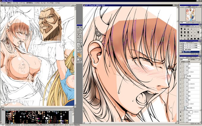Open the Brushes panel flyout menu arrow
The width and height of the screenshot is (202, 126).
(201, 26)
